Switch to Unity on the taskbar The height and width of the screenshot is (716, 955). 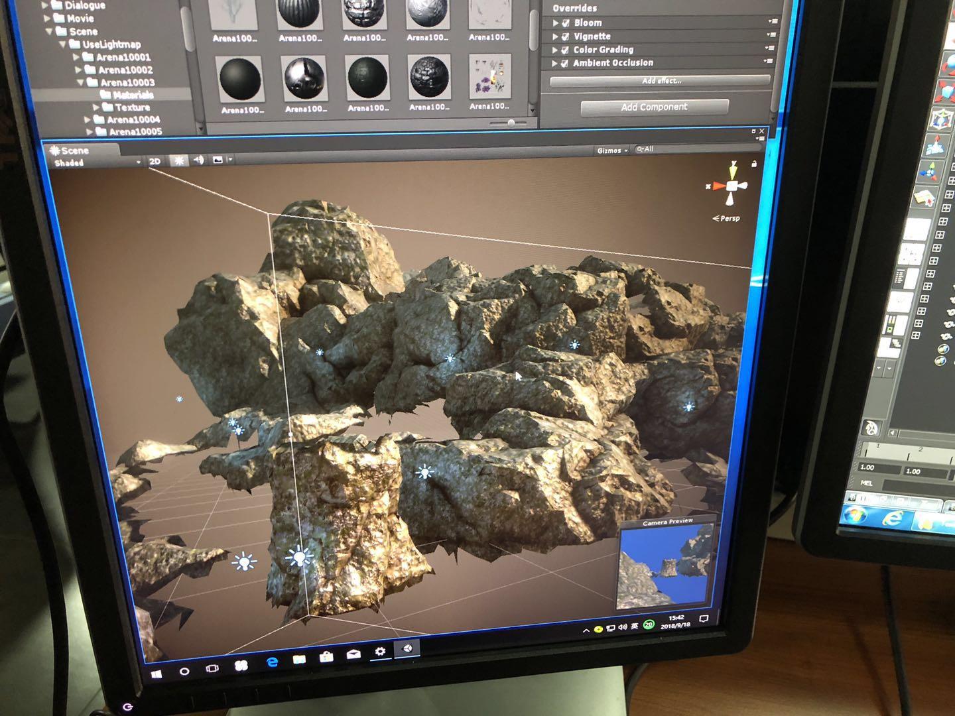(x=407, y=648)
